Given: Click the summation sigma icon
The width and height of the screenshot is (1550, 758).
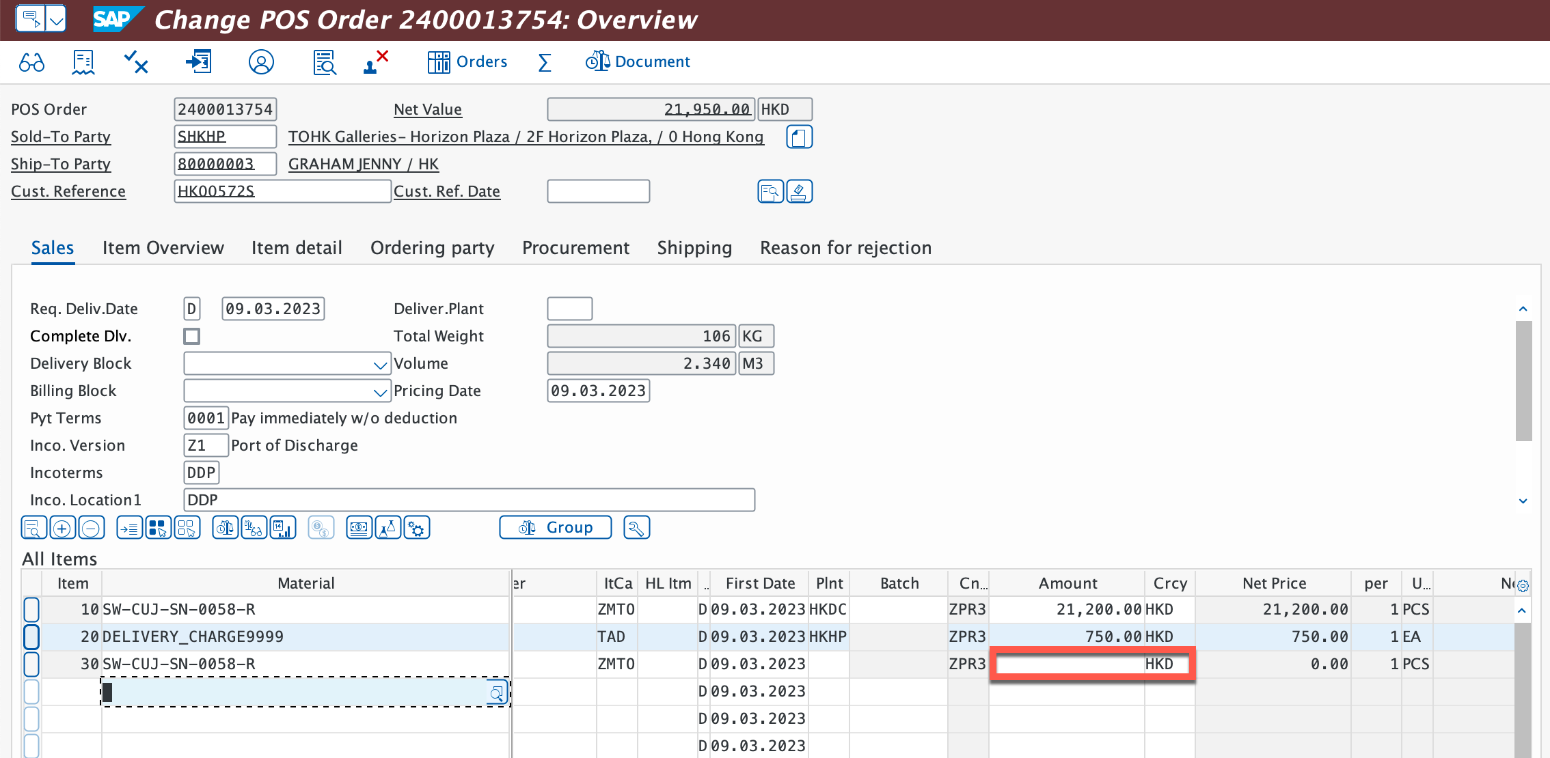Looking at the screenshot, I should pyautogui.click(x=544, y=62).
